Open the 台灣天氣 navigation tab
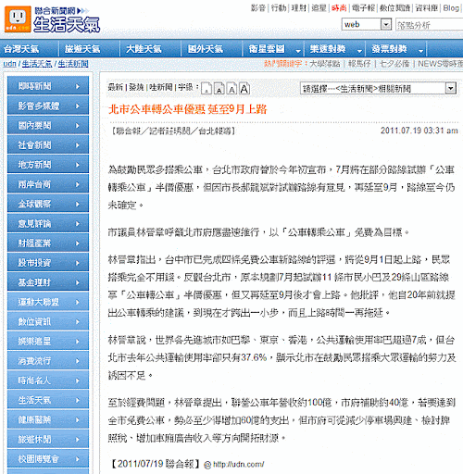Screen dimensions: 463x474 click(x=21, y=49)
